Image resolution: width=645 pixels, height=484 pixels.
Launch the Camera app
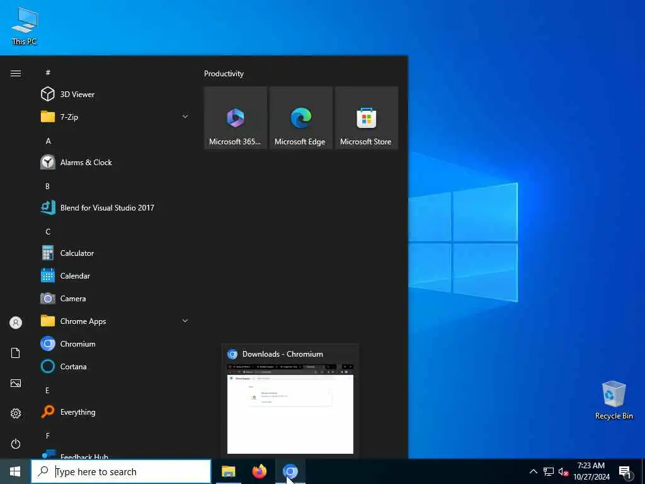pyautogui.click(x=115, y=298)
